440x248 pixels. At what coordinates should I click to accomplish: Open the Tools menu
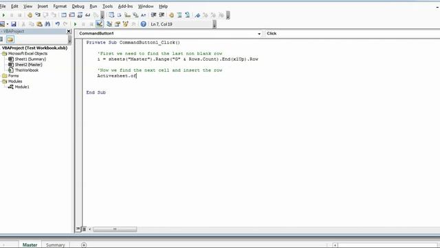pyautogui.click(x=107, y=6)
